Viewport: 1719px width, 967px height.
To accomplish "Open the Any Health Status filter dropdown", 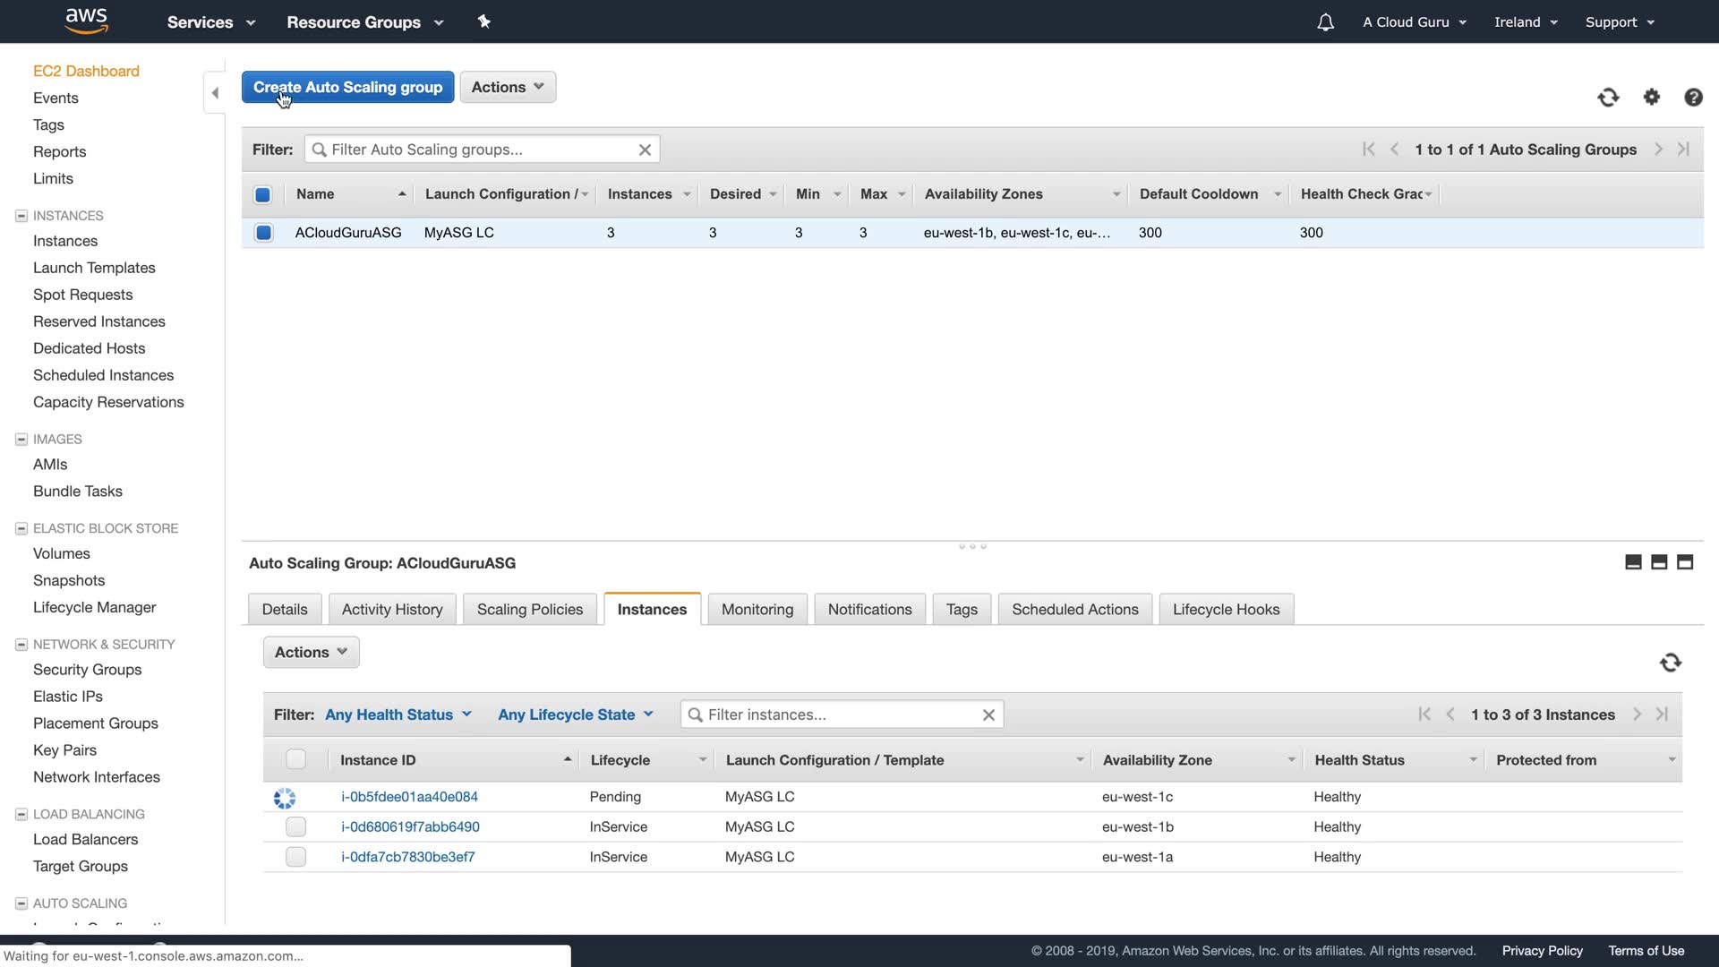I will click(x=398, y=715).
